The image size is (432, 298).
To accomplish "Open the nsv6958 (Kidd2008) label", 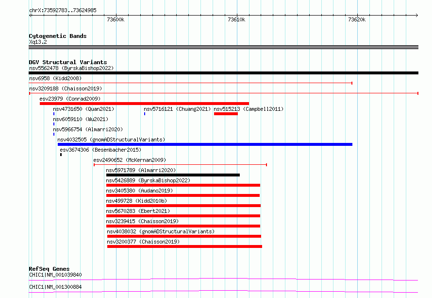I will point(55,78).
